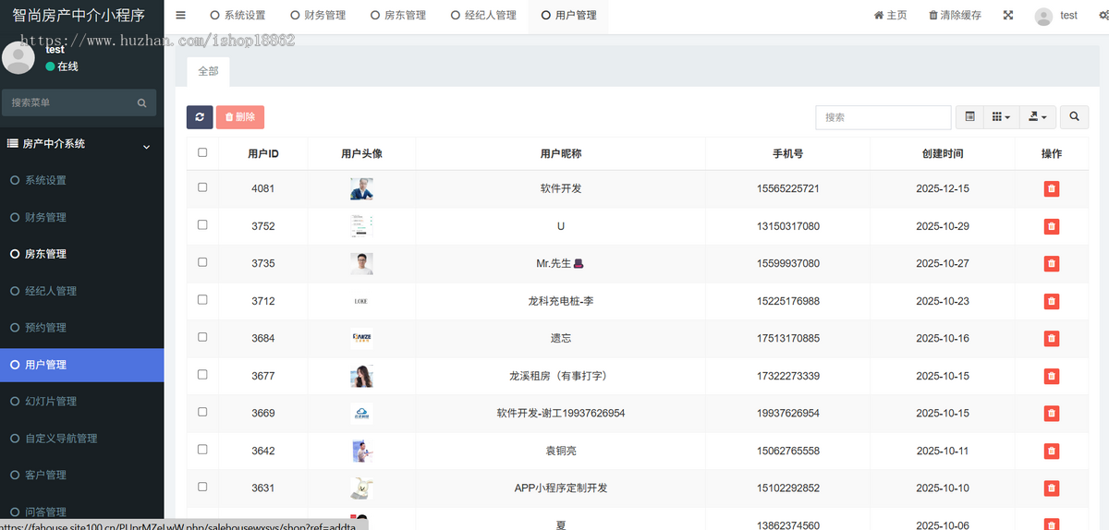Click the advanced search magnifier button
Screen dimensions: 1109x530
pyautogui.click(x=1074, y=117)
